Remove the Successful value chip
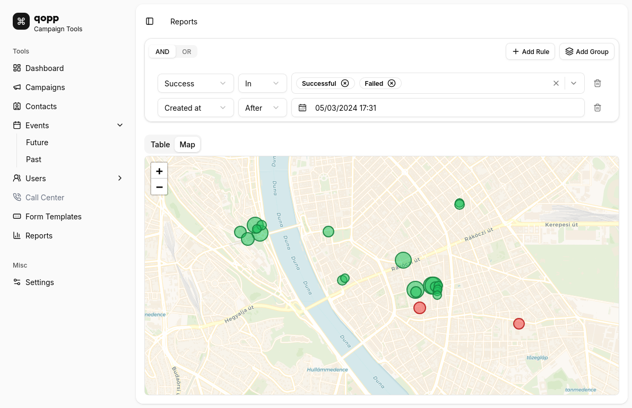The height and width of the screenshot is (408, 632). click(x=345, y=83)
